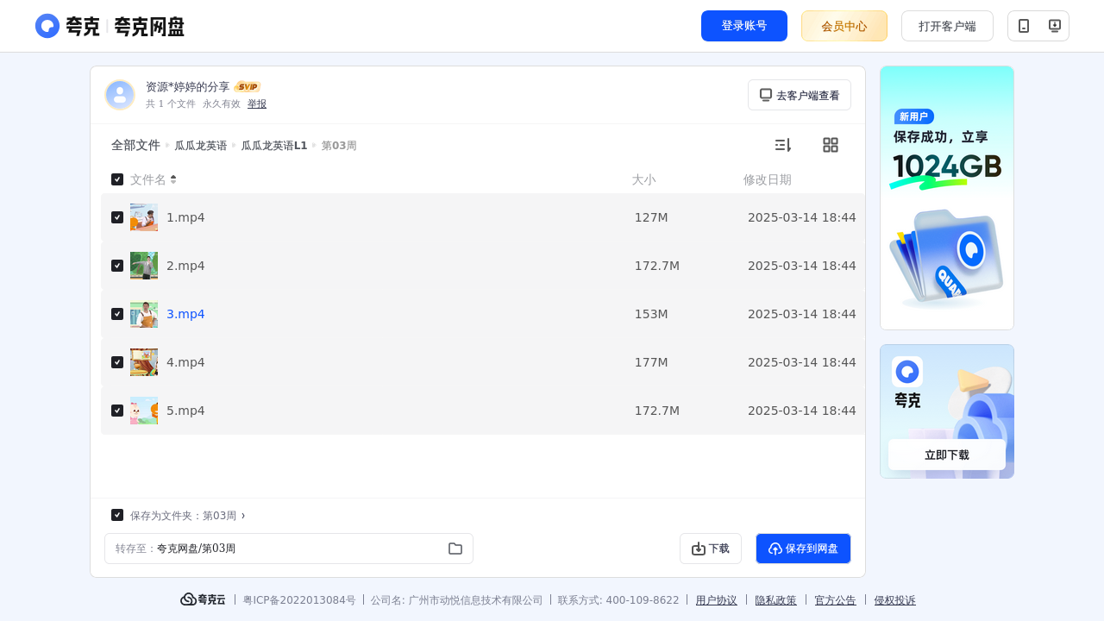Click file name 3.mp4
The height and width of the screenshot is (621, 1104).
[185, 314]
